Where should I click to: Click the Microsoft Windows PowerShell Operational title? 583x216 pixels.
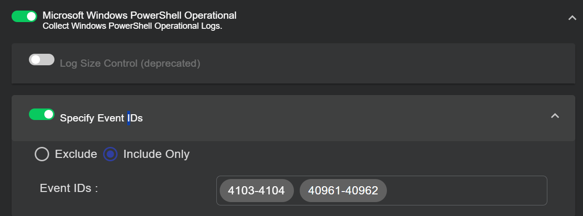[139, 15]
